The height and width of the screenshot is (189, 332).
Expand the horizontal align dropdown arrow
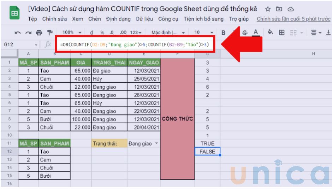pyautogui.click(x=320, y=33)
